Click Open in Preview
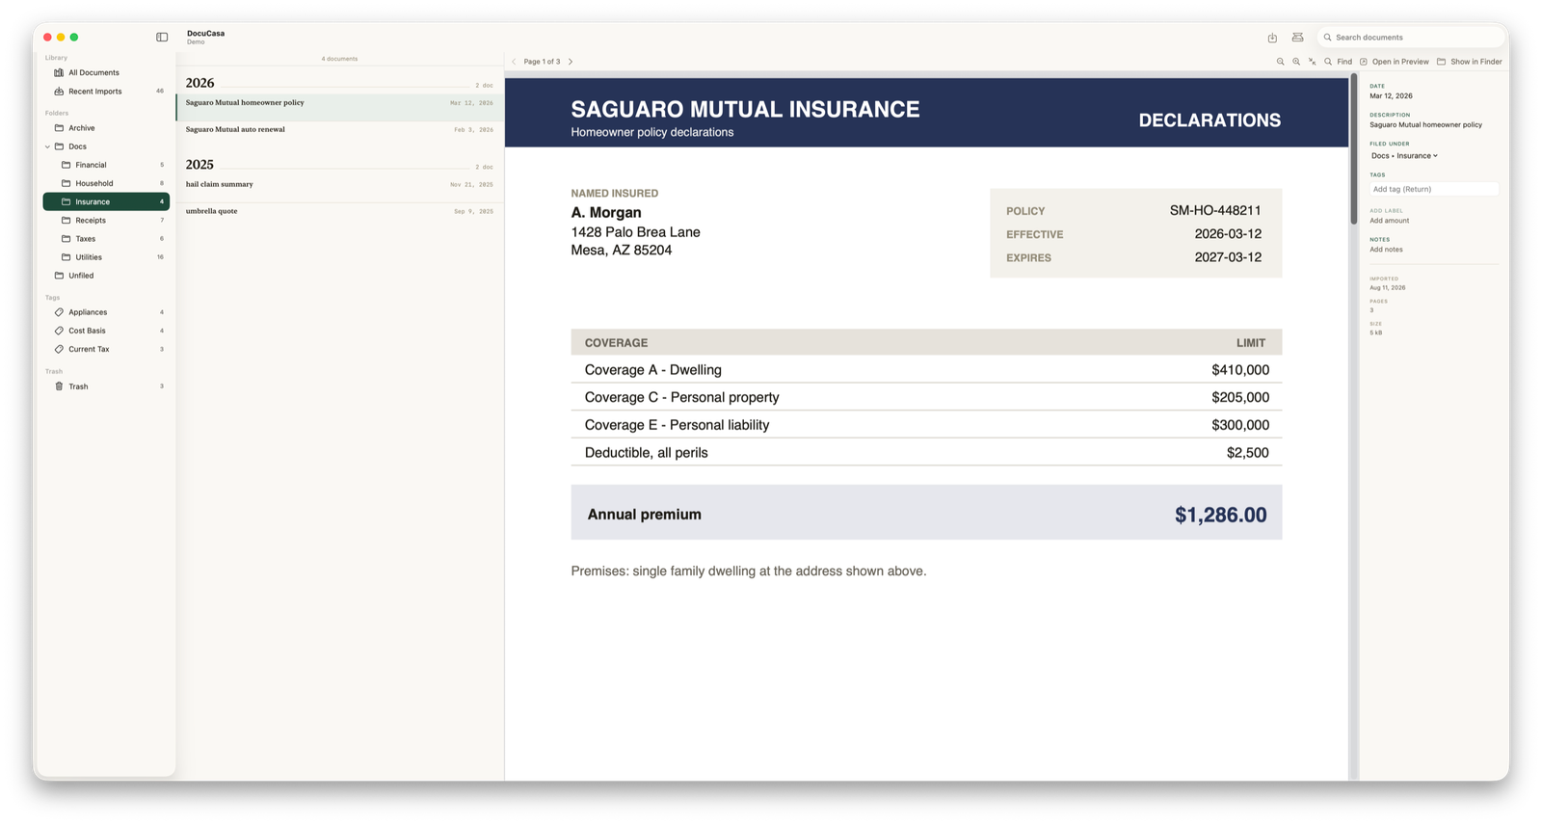The width and height of the screenshot is (1542, 824). point(1395,62)
